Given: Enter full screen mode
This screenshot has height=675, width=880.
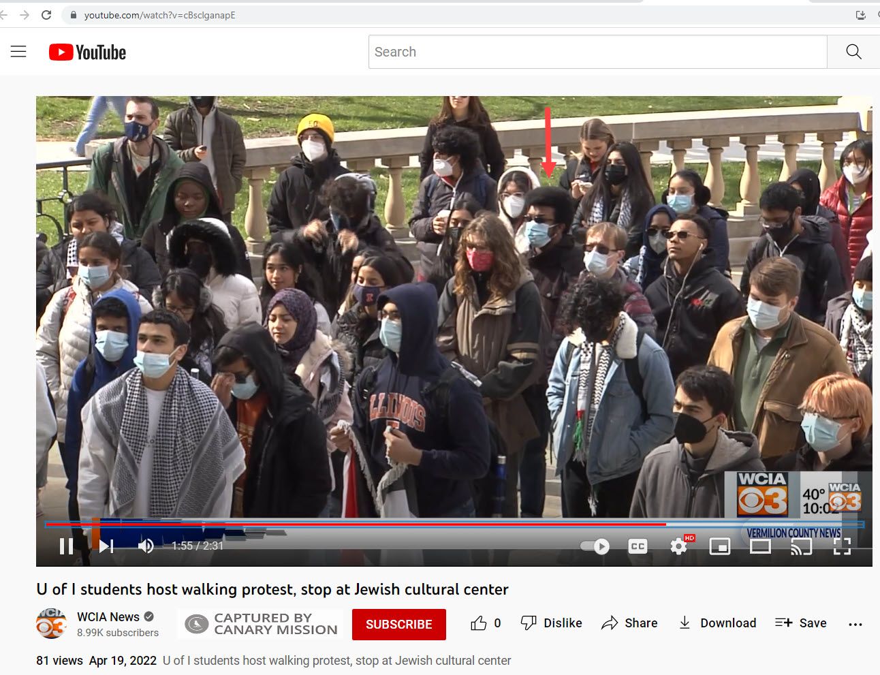Looking at the screenshot, I should [842, 546].
